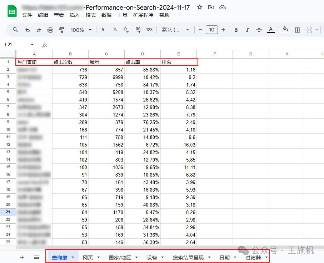Select the cell with value 16.03
Image resolution: width=324 pixels, height=263 pixels.
pyautogui.click(x=179, y=145)
